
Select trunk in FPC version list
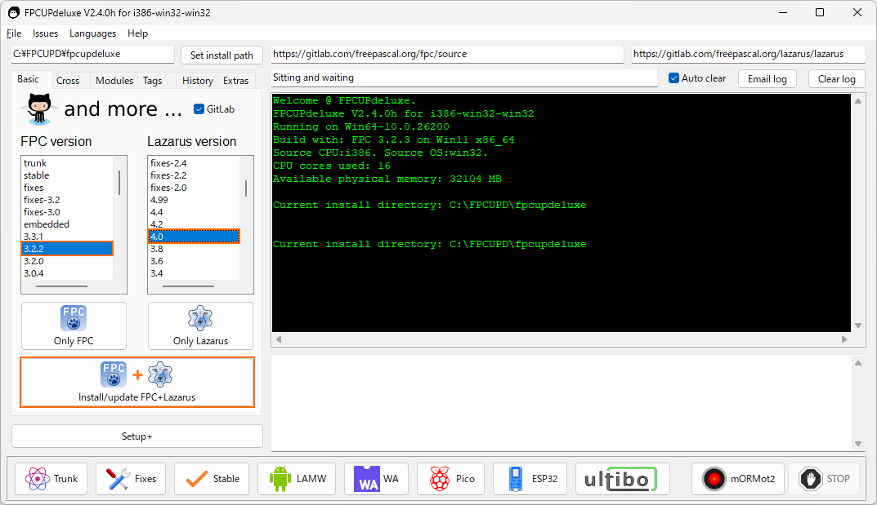(x=67, y=163)
